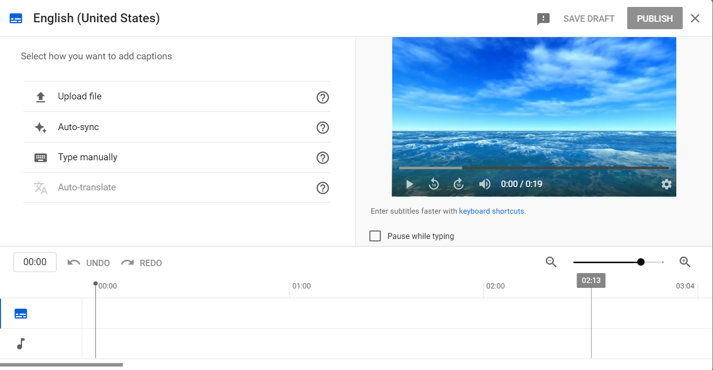Viewport: 713px width, 370px height.
Task: Select the Auto-sync option
Action: coord(177,127)
